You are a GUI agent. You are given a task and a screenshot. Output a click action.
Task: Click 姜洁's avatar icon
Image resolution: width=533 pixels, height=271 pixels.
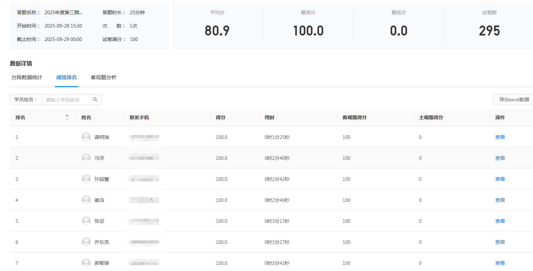click(x=86, y=200)
